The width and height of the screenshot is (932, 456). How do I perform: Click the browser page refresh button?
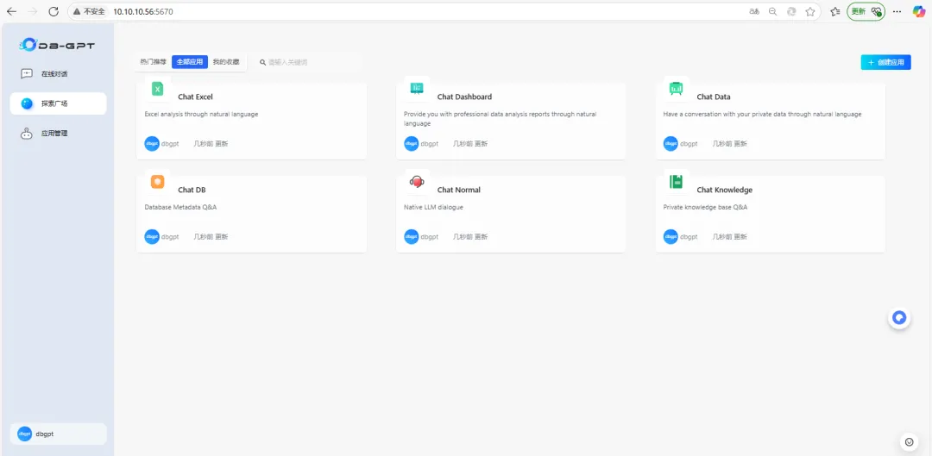pyautogui.click(x=54, y=12)
